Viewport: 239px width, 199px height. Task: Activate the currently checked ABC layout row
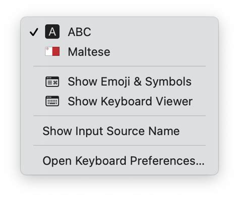119,32
